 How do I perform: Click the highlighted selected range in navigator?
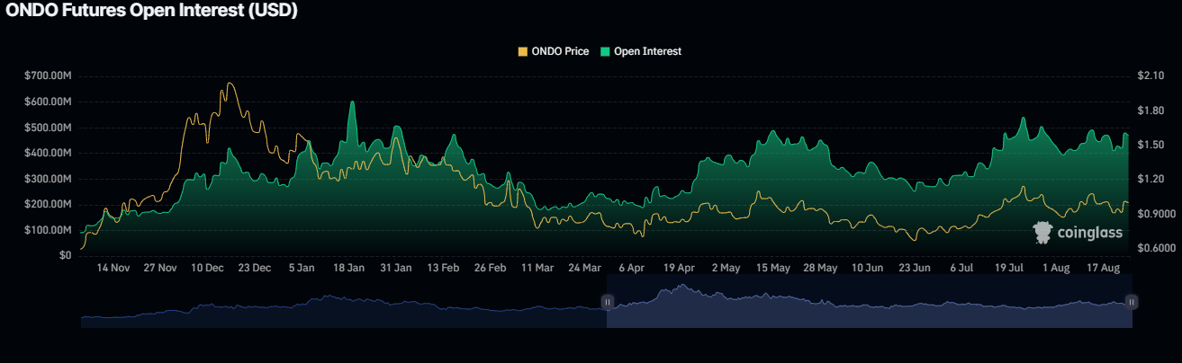(870, 302)
